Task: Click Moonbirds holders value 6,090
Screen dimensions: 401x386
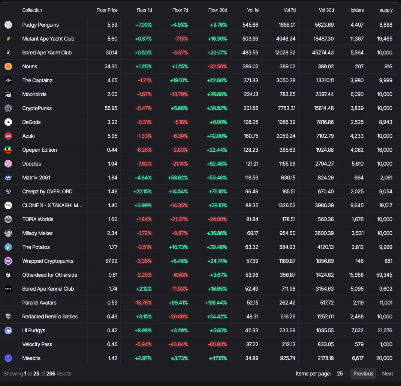Action: pos(357,94)
